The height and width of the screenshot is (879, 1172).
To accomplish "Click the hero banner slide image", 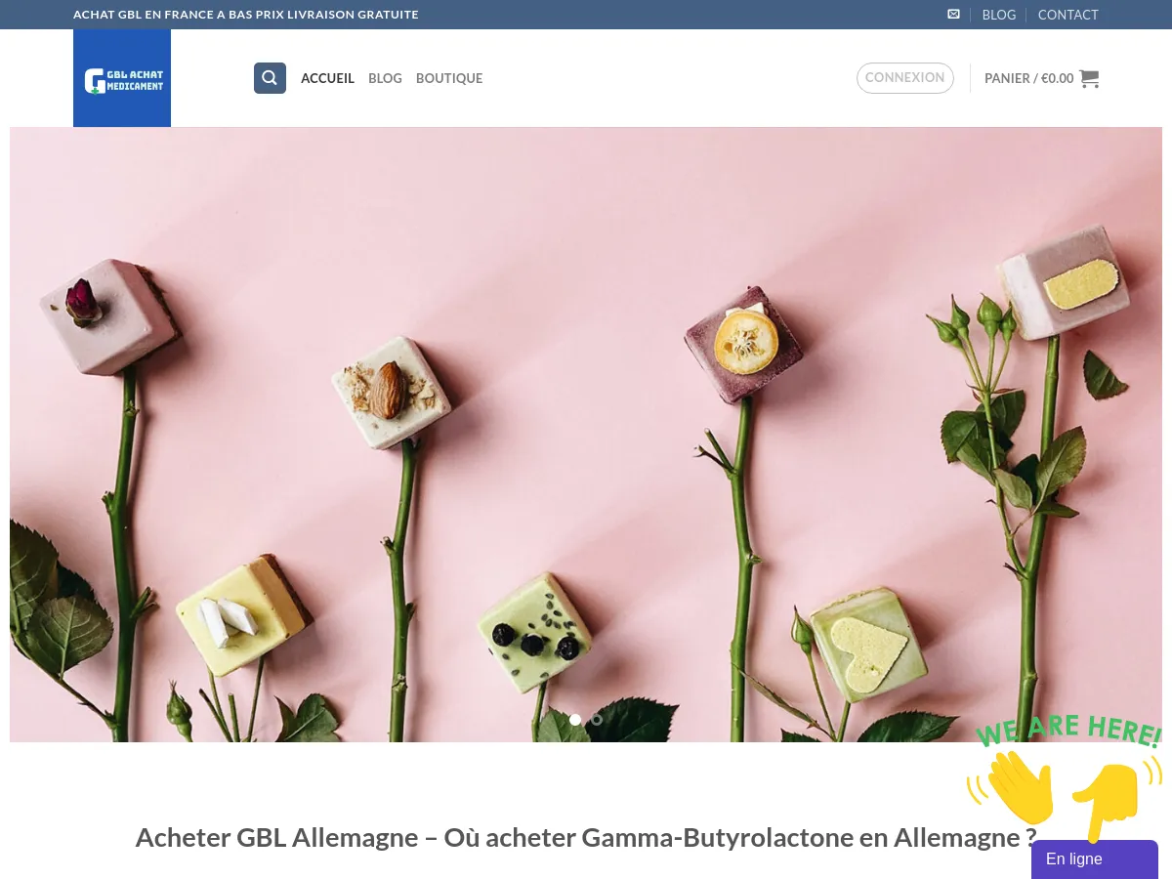I will point(586,430).
